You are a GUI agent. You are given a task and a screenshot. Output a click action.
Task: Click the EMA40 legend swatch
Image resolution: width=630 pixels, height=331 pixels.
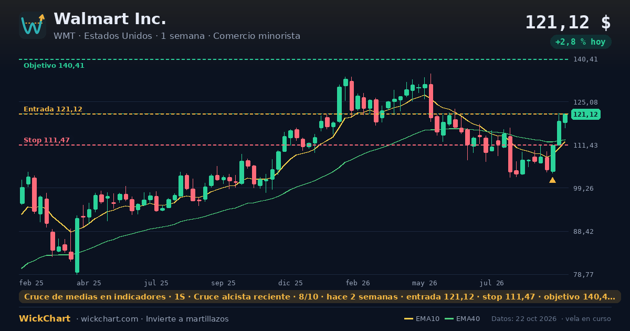[x=449, y=319]
